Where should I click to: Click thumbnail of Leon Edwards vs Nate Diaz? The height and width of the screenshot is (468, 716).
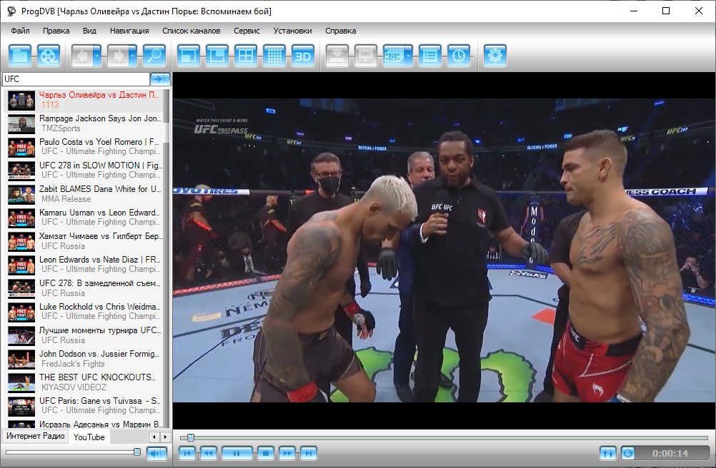tap(21, 265)
